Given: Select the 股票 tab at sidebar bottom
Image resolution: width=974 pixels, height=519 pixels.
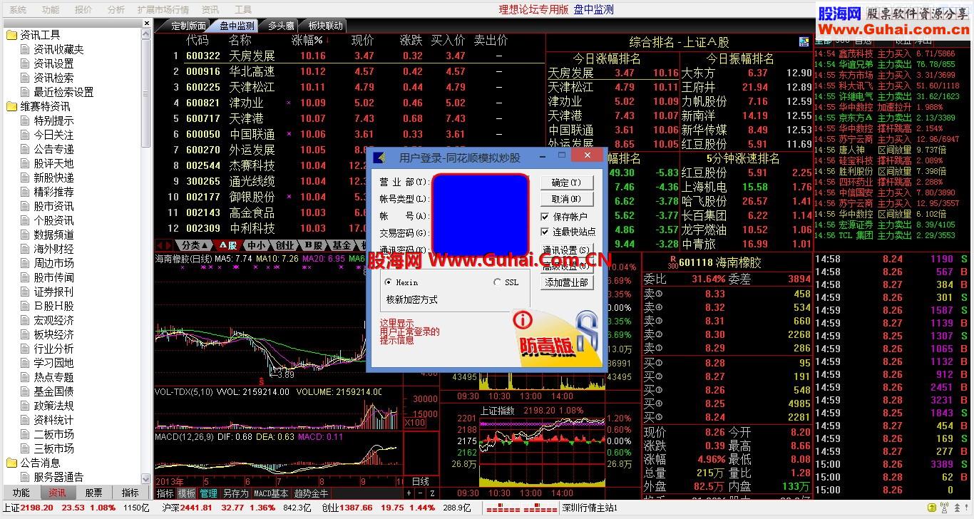Looking at the screenshot, I should [93, 493].
